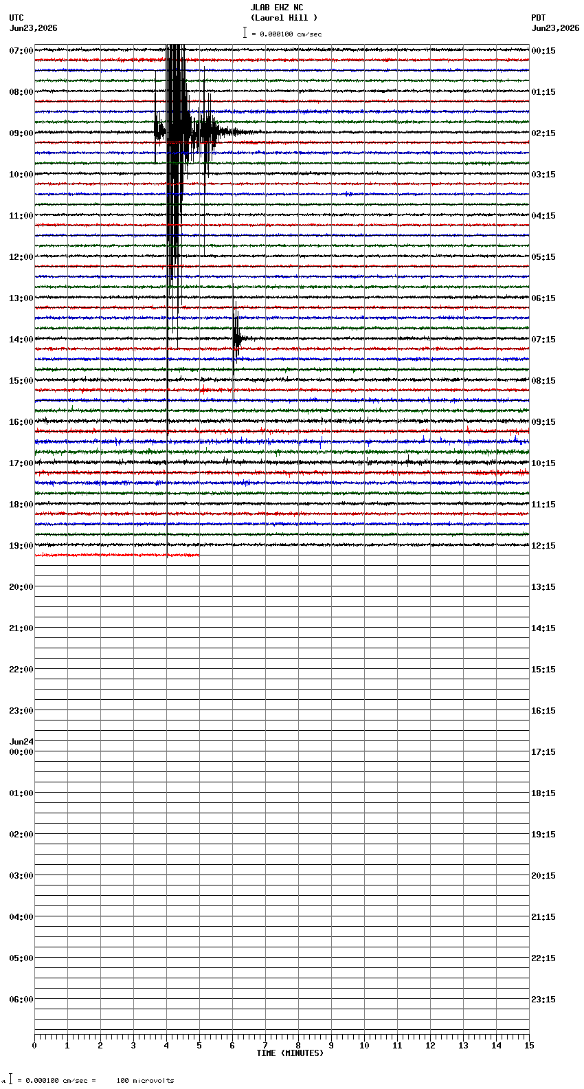Click the small event burst on the 14:00 trace
The width and height of the screenshot is (584, 1089).
tap(237, 337)
